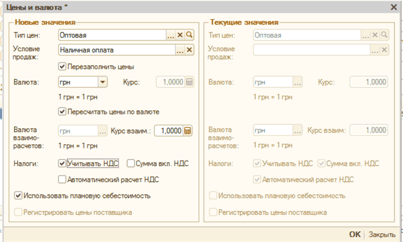This screenshot has width=403, height=242.
Task: Click current values Учитывать НДС checkbox
Action: [257, 164]
